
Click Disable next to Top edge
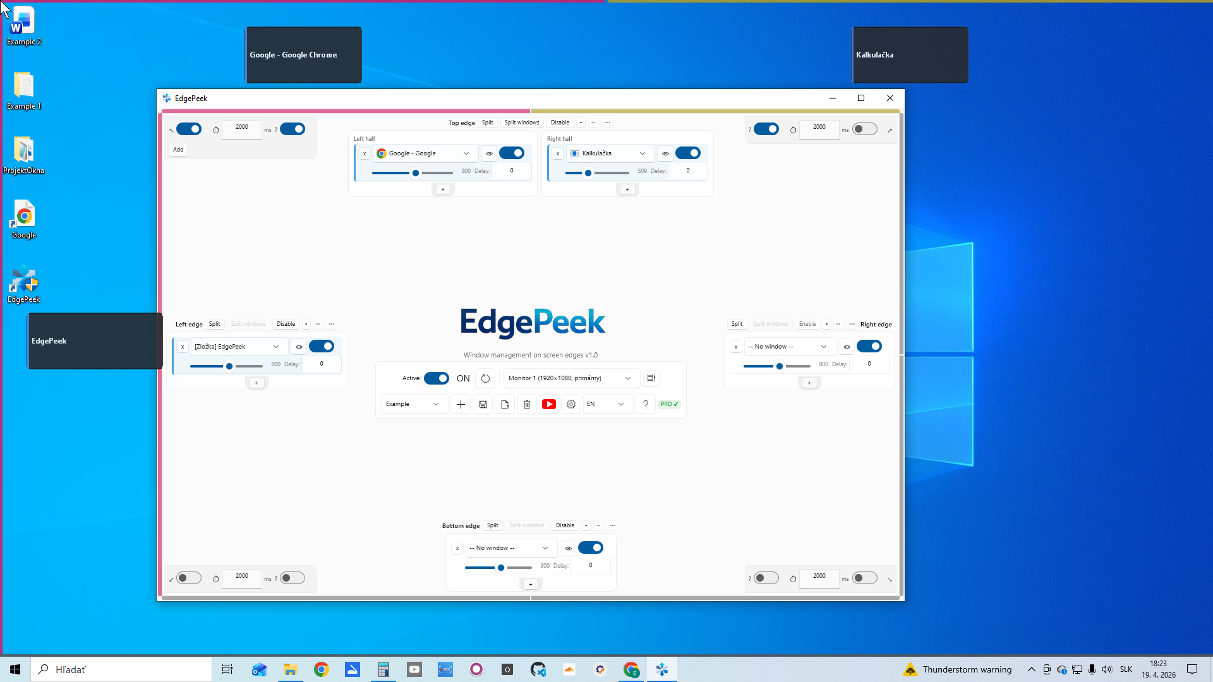click(x=560, y=123)
